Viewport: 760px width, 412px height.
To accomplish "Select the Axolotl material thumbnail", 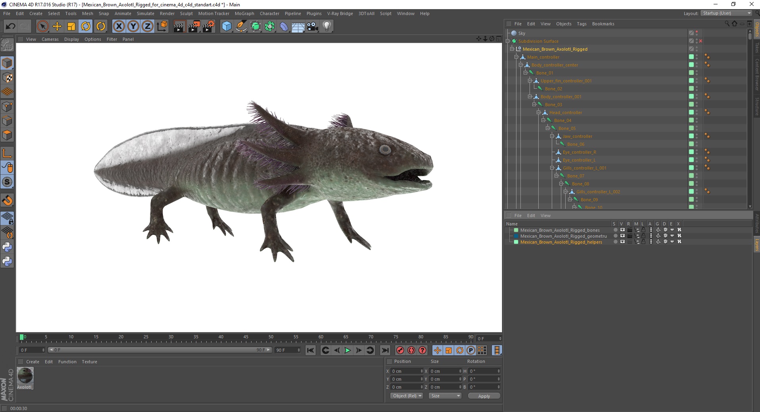I will point(25,375).
